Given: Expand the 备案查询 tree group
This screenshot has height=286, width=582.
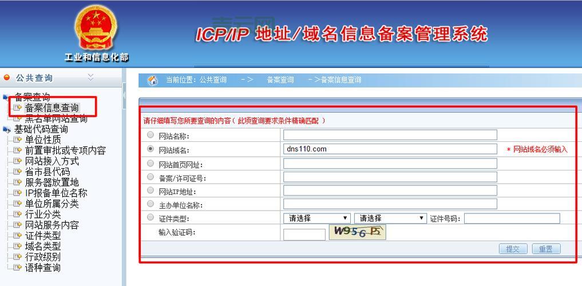Looking at the screenshot, I should [32, 98].
